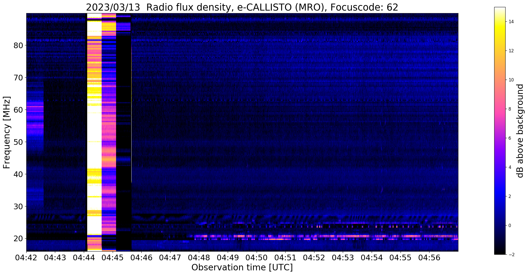The width and height of the screenshot is (528, 275).
Task: Click the colorbar tick label 6
Action: [x=509, y=138]
